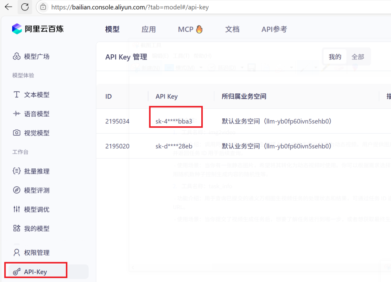Open 模型广场 in the sidebar

[x=37, y=56]
